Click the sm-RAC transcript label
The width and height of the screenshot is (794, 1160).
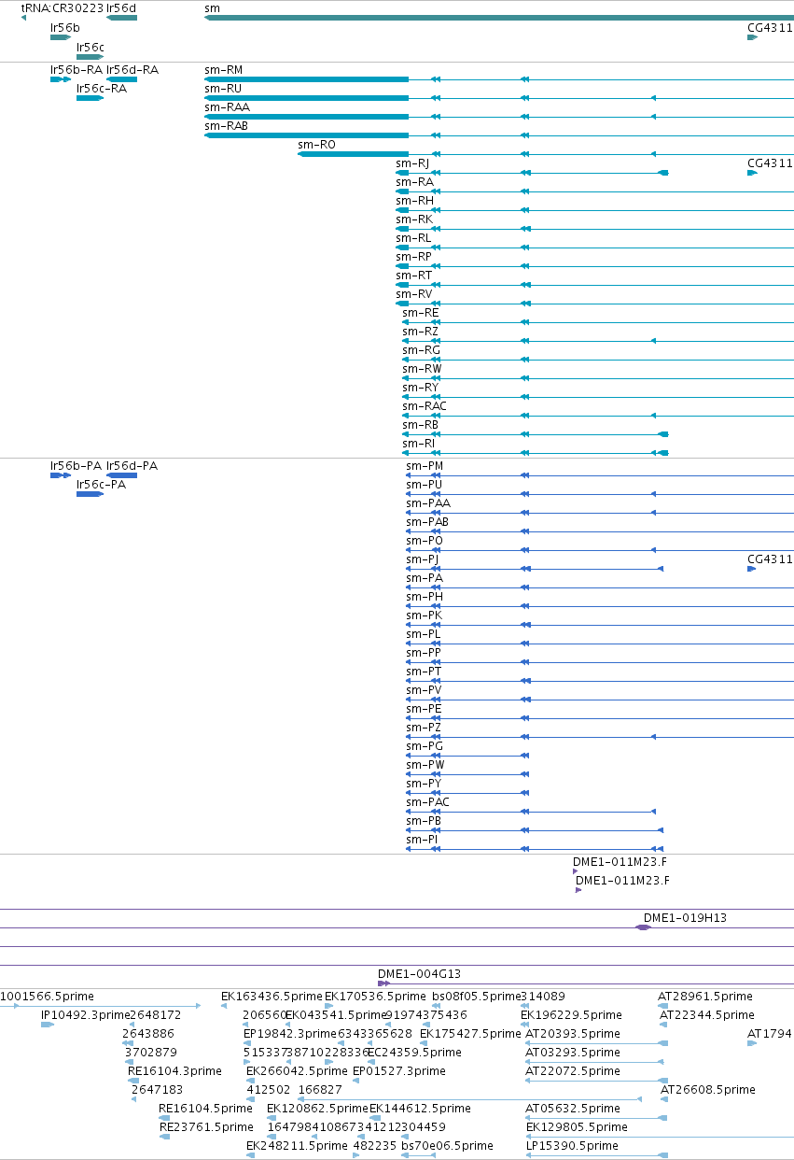425,405
